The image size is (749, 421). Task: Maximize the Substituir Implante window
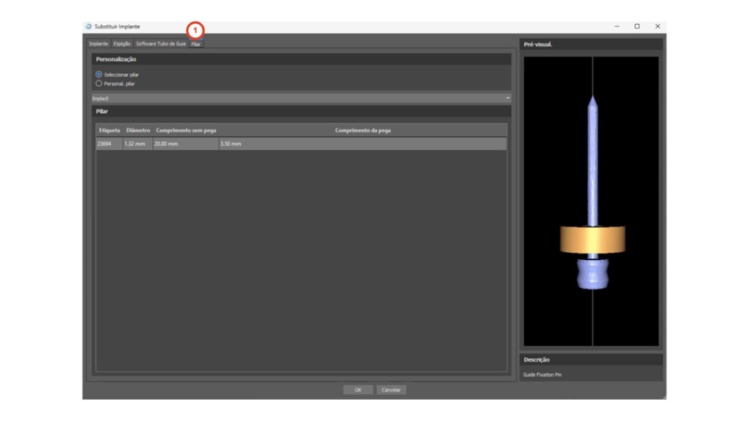tap(637, 26)
